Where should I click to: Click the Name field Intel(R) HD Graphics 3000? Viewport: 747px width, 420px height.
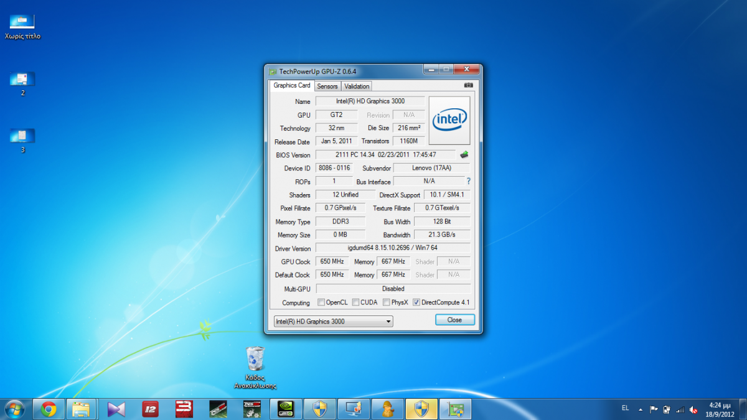pyautogui.click(x=370, y=101)
